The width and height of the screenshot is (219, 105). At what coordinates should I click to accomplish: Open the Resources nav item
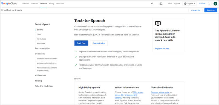60,4
